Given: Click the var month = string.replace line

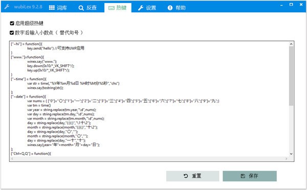Looking at the screenshot, I should 66,118.
